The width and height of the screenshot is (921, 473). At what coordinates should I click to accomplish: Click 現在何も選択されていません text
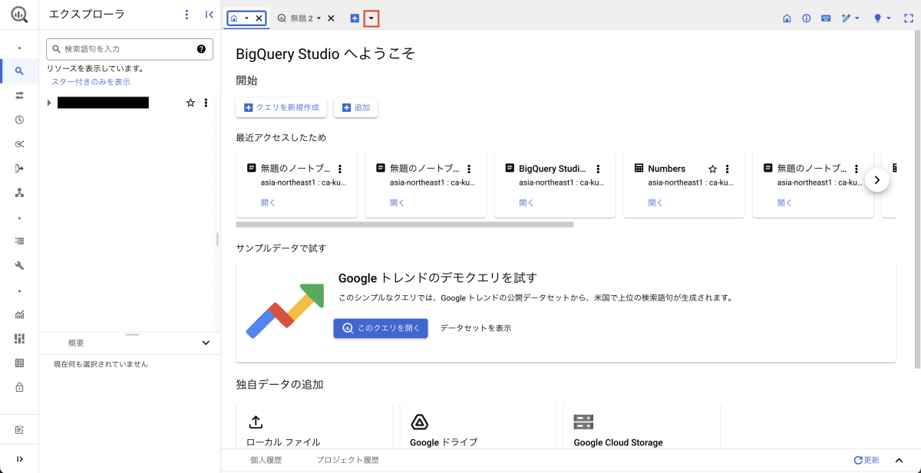pos(101,364)
